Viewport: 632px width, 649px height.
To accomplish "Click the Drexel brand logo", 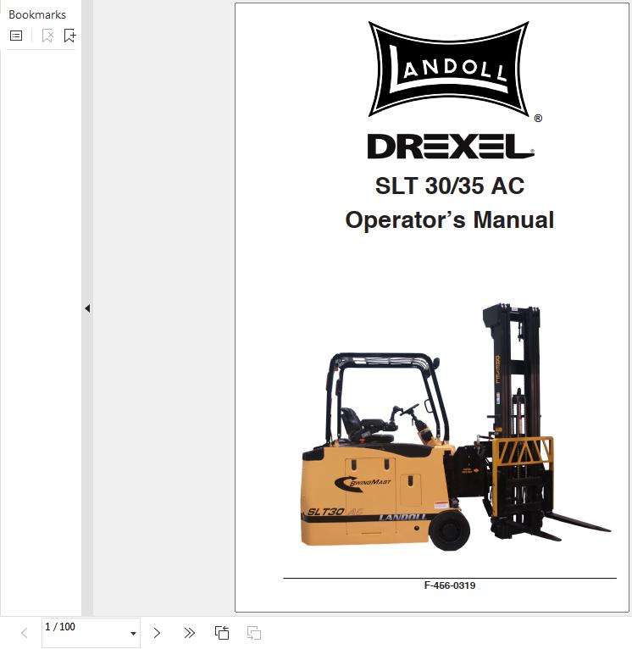I will pyautogui.click(x=451, y=146).
